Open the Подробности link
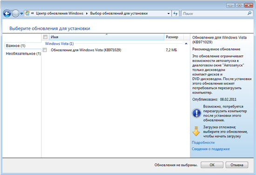256x175 pixels. tap(203, 142)
